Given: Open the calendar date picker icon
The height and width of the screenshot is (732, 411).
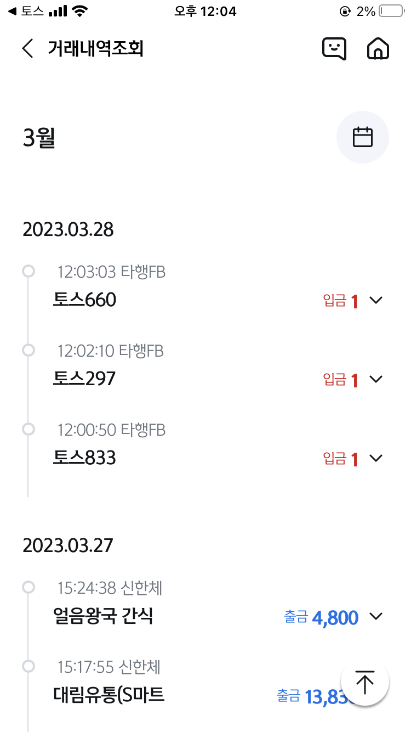Looking at the screenshot, I should tap(362, 137).
